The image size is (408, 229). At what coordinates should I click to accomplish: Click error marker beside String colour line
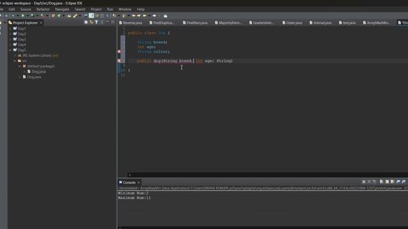point(119,52)
